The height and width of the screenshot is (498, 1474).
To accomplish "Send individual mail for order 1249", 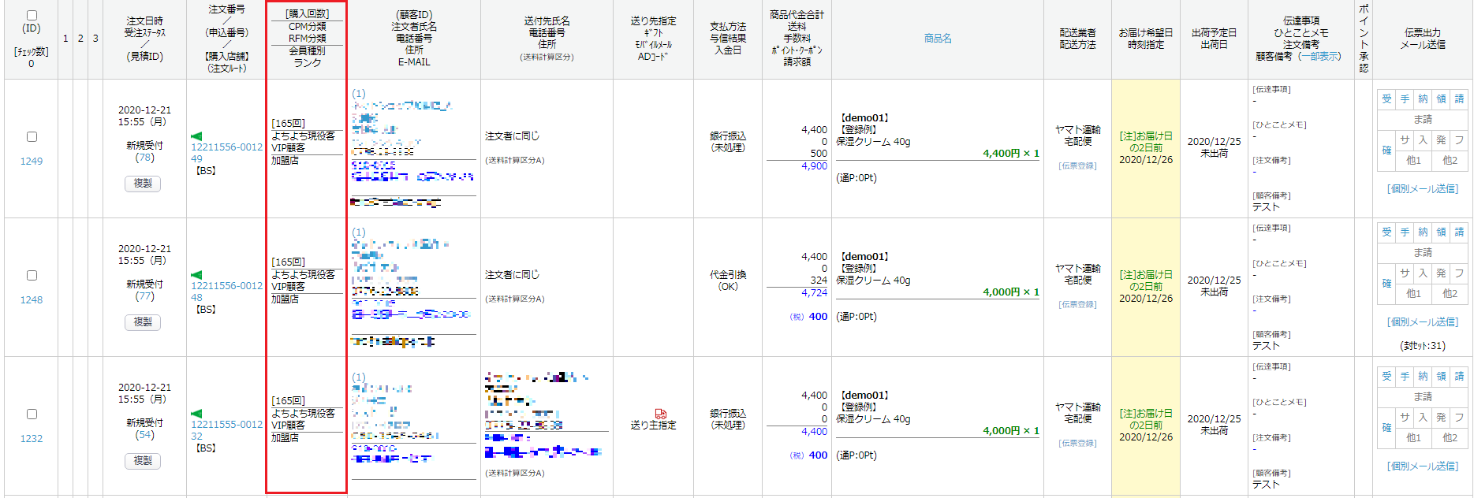I will tap(1423, 189).
